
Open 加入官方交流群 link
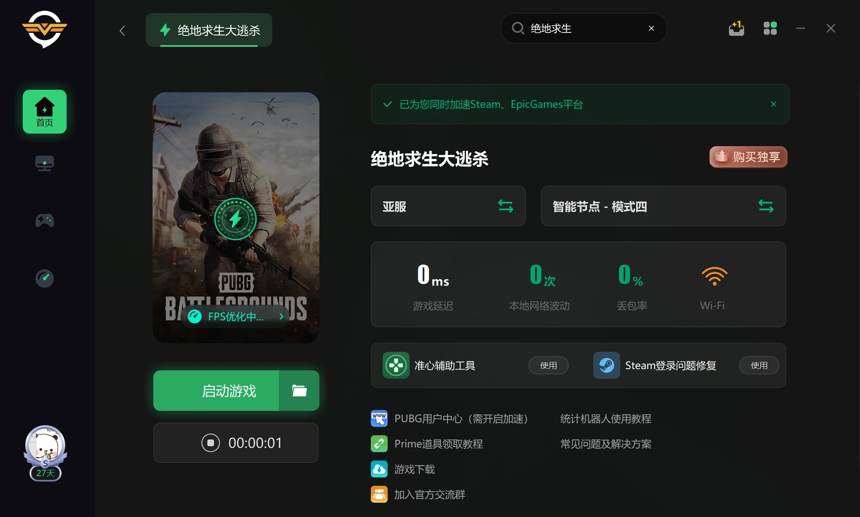coord(430,495)
